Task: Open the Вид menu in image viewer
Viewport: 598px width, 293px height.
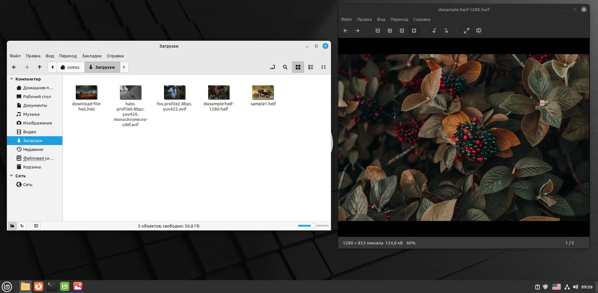Action: tap(381, 20)
